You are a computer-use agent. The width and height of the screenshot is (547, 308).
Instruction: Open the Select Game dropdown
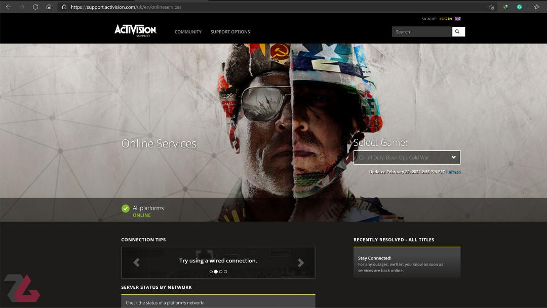click(x=407, y=158)
